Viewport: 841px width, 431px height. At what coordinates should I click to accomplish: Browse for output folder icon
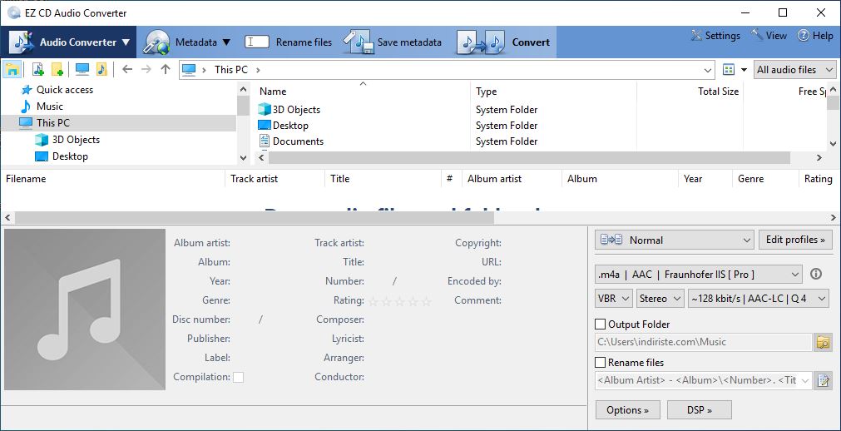tap(823, 342)
